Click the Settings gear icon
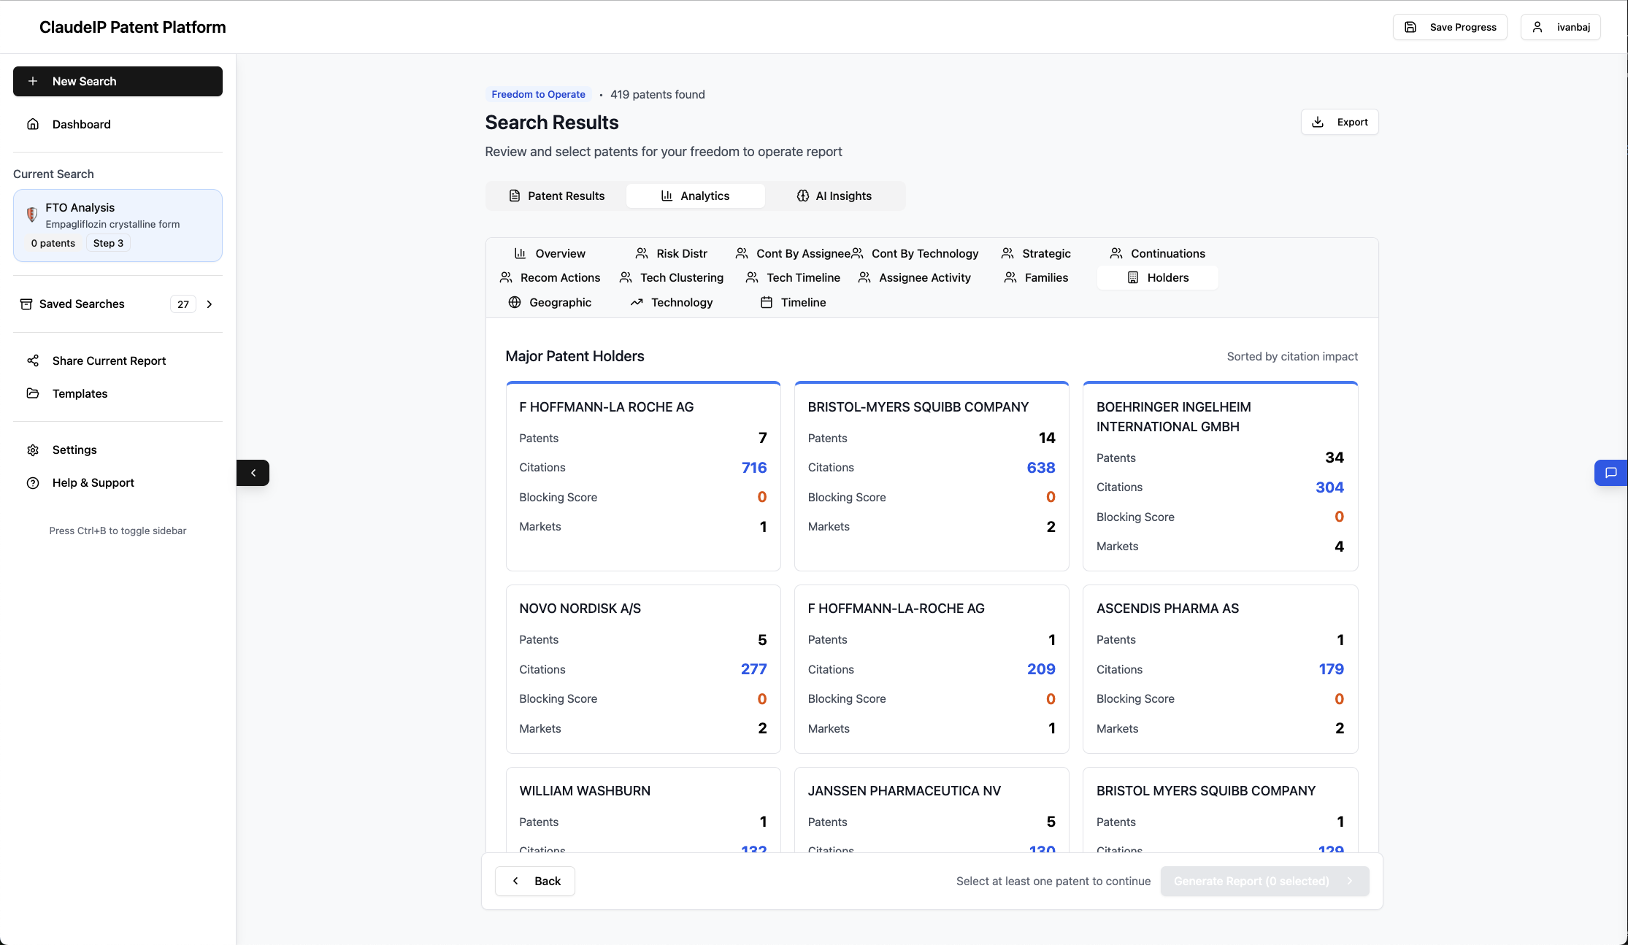This screenshot has width=1628, height=945. (33, 450)
